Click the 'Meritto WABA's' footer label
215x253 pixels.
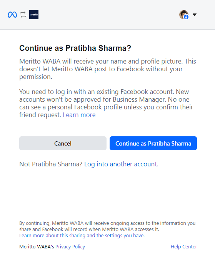(37, 247)
